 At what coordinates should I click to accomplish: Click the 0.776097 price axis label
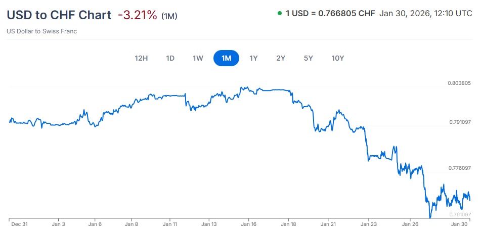pos(459,168)
